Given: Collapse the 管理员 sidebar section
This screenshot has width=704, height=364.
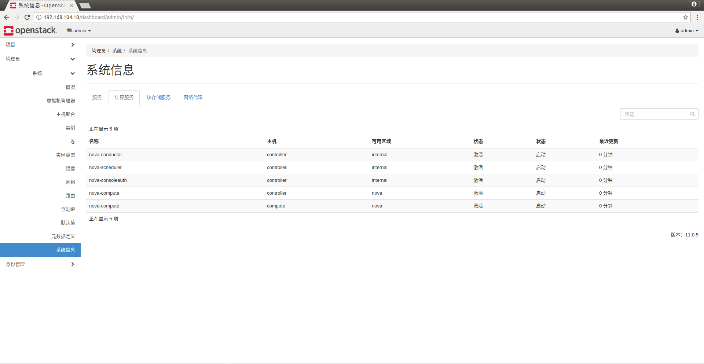Looking at the screenshot, I should click(x=40, y=59).
